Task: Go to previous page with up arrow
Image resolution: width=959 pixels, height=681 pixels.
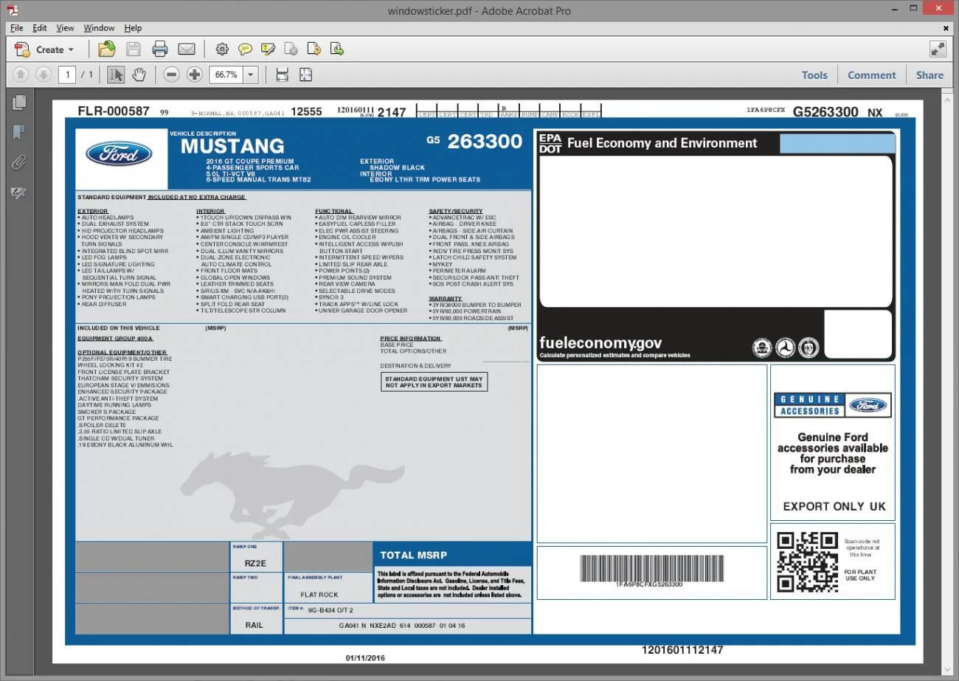Action: (21, 75)
